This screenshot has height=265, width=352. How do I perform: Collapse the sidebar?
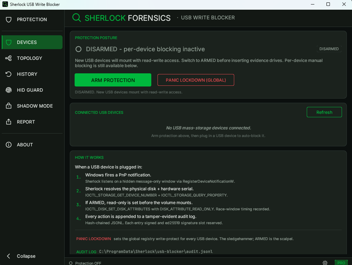click(32, 256)
